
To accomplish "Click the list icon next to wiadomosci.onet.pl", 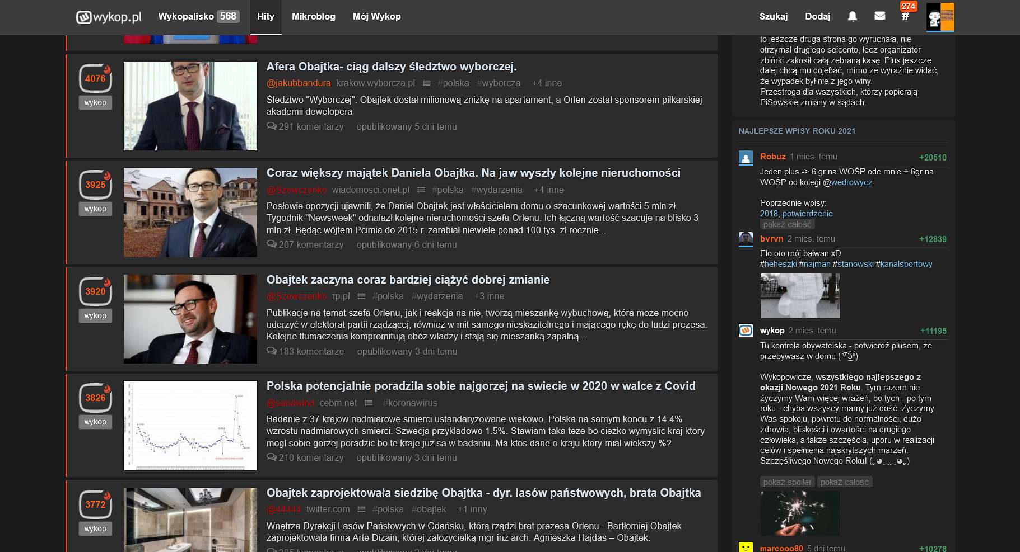I will pos(421,190).
